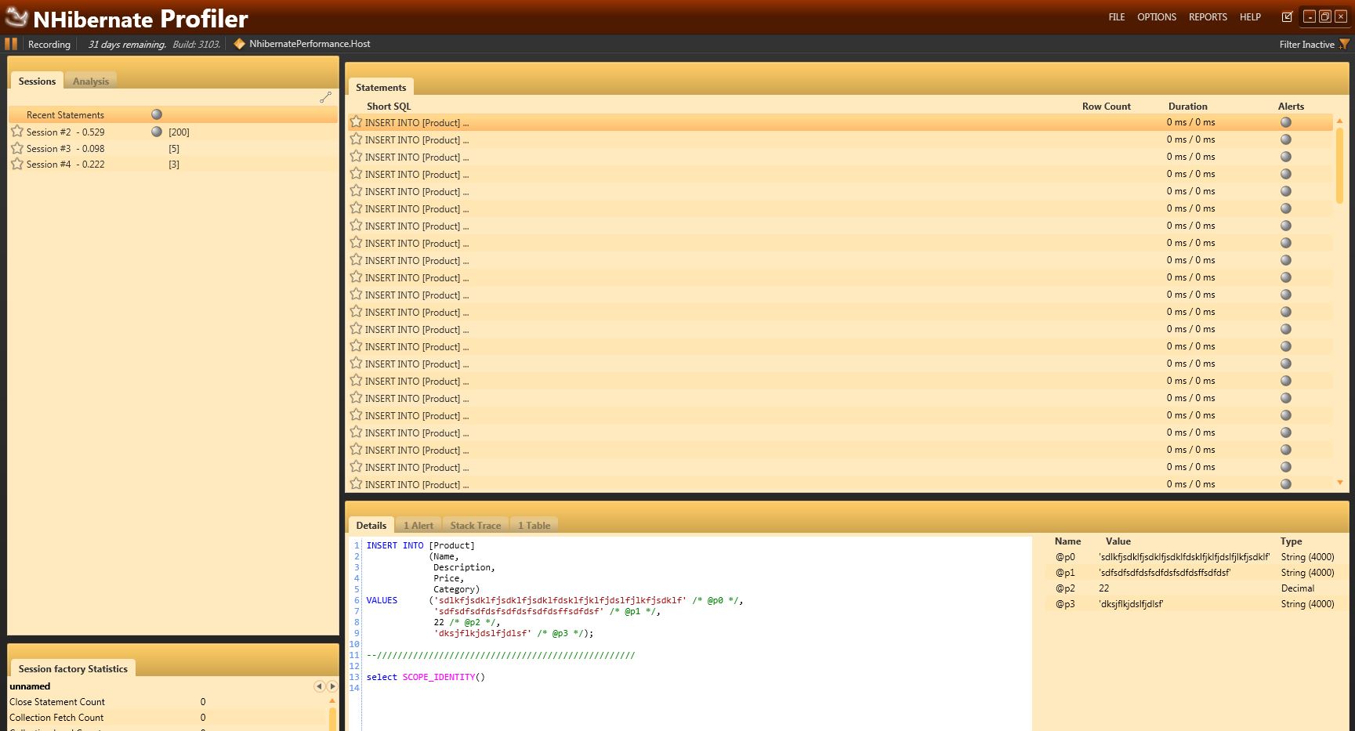
Task: Select Session #3 - 0.098 row
Action: tap(172, 148)
